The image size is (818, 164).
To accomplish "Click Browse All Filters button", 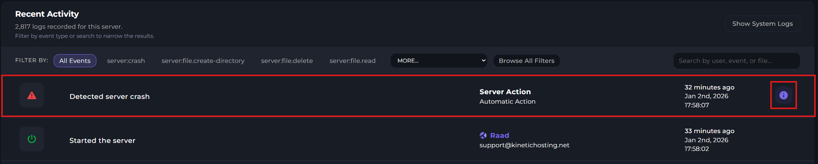I will click(526, 61).
